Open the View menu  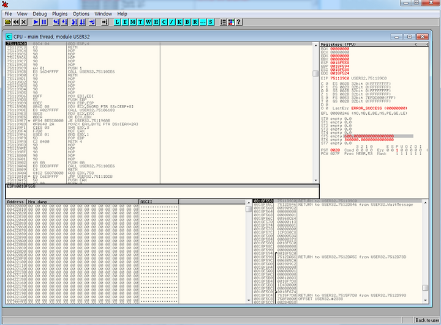pos(22,13)
